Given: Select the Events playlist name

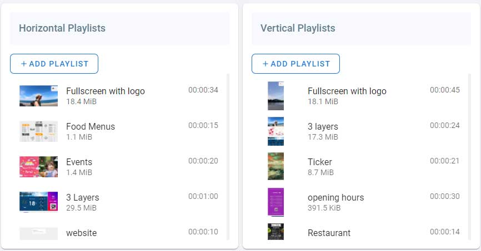Looking at the screenshot, I should 79,162.
